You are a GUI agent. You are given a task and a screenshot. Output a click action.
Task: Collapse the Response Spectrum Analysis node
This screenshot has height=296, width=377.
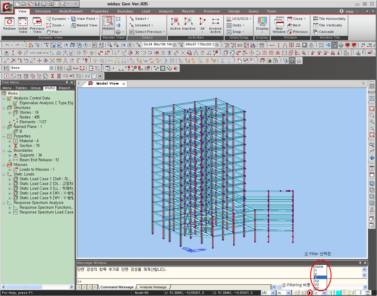(4, 203)
